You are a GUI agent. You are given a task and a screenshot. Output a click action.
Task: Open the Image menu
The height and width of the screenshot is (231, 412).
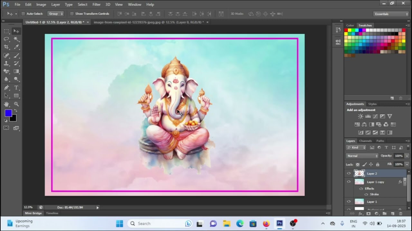click(41, 4)
